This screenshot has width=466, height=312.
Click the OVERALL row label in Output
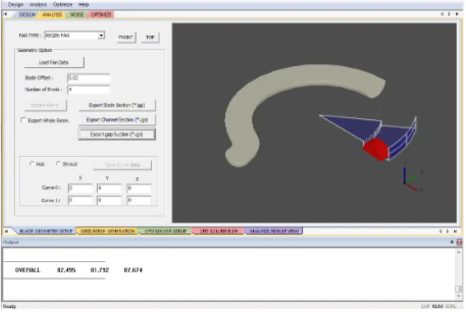[27, 270]
